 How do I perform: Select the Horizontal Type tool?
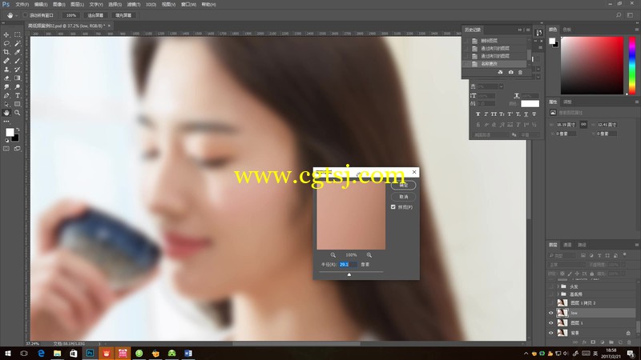click(x=17, y=95)
